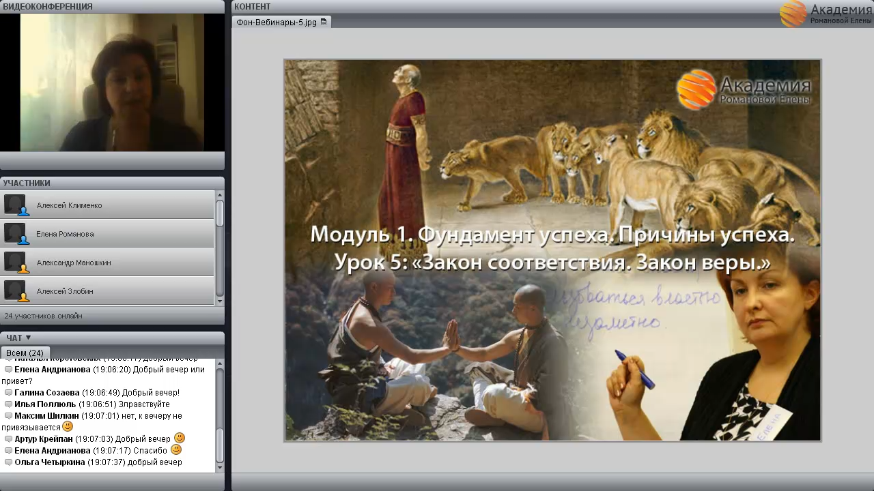The image size is (874, 491).
Task: Click the Академия Романовой Елены logo in the header
Action: click(x=826, y=14)
